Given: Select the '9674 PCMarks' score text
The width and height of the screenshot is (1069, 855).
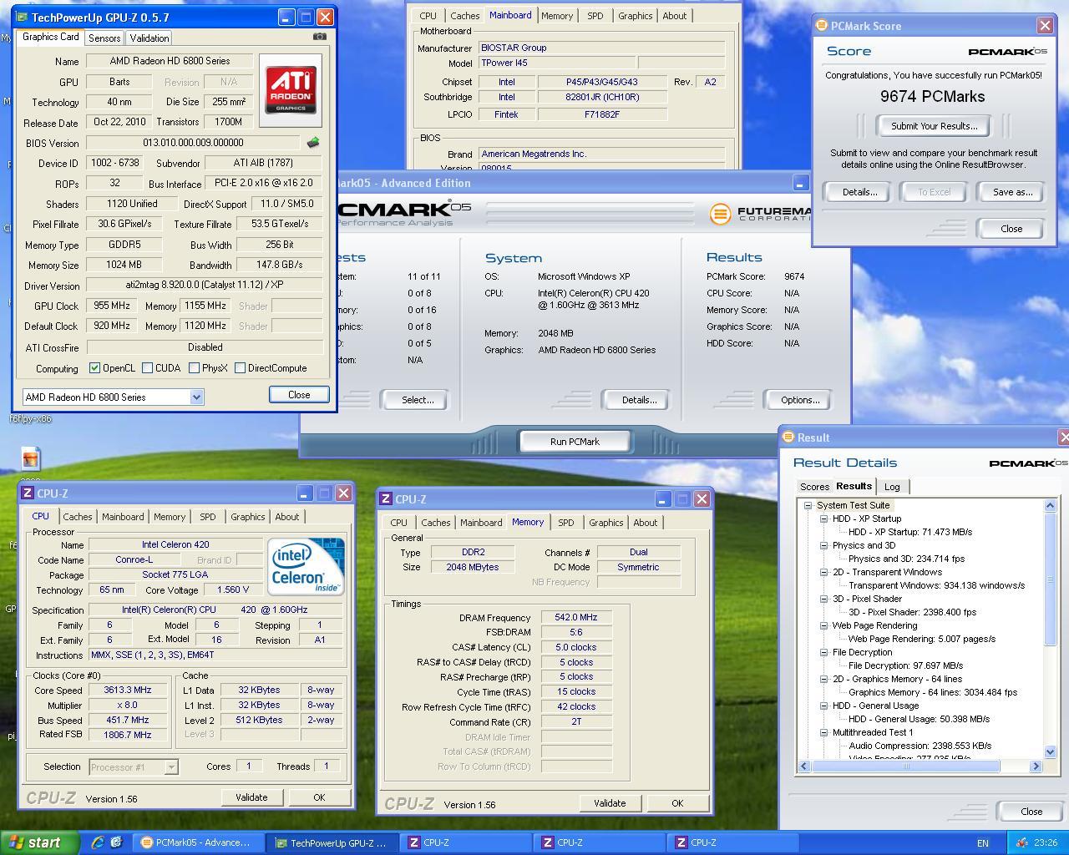Looking at the screenshot, I should [x=932, y=97].
